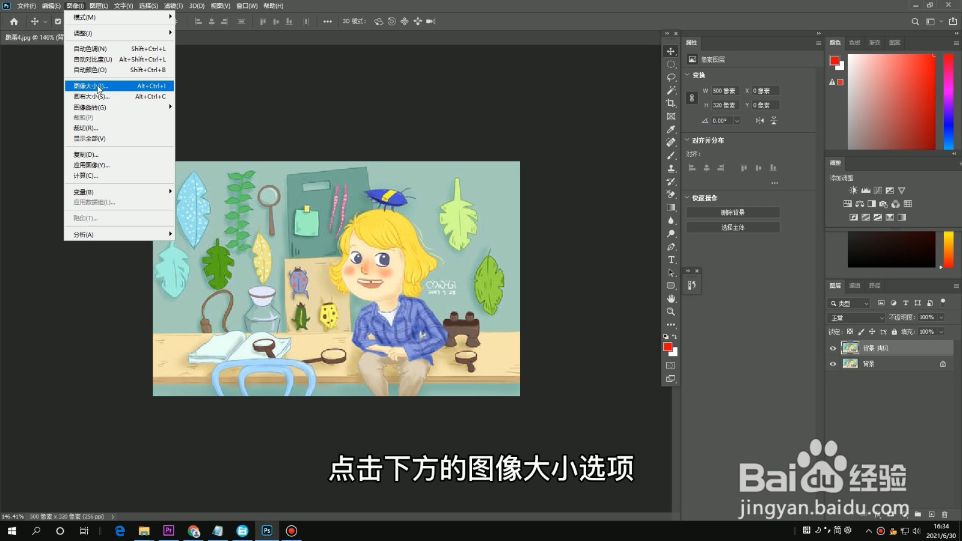Select the Spot Healing Brush tool
This screenshot has width=962, height=541.
(671, 142)
